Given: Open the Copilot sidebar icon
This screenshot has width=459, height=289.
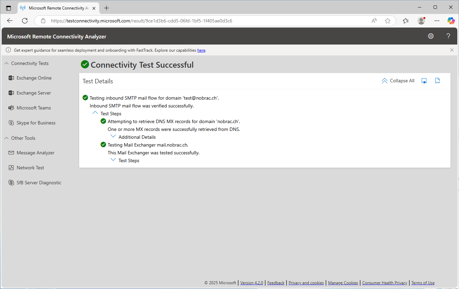Looking at the screenshot, I should pyautogui.click(x=451, y=21).
